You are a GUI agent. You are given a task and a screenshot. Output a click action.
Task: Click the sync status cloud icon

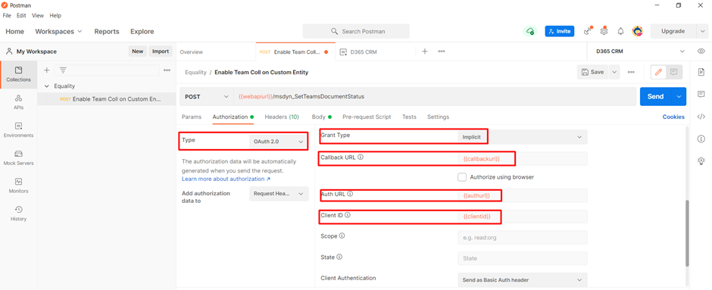[530, 31]
